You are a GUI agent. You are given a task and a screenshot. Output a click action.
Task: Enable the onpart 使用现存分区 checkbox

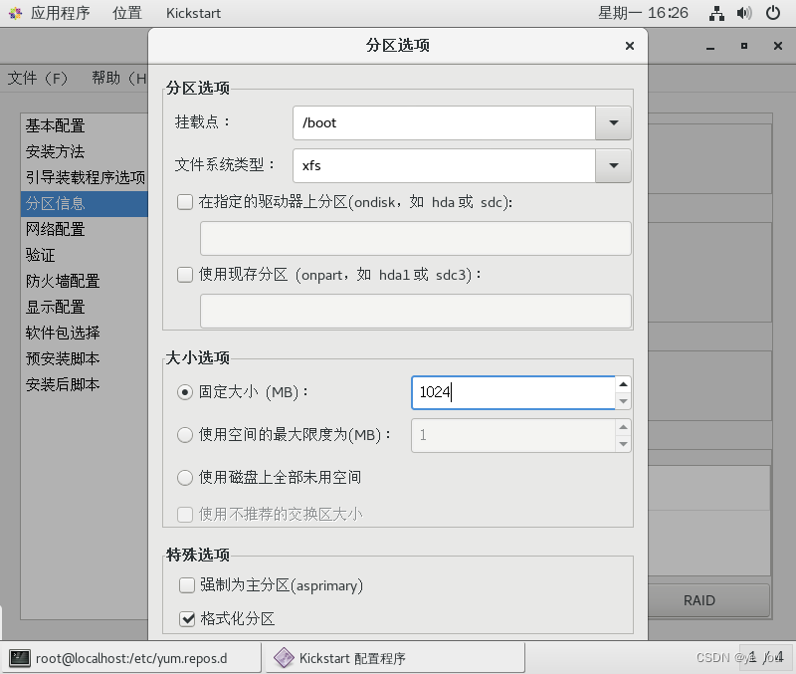click(x=185, y=275)
